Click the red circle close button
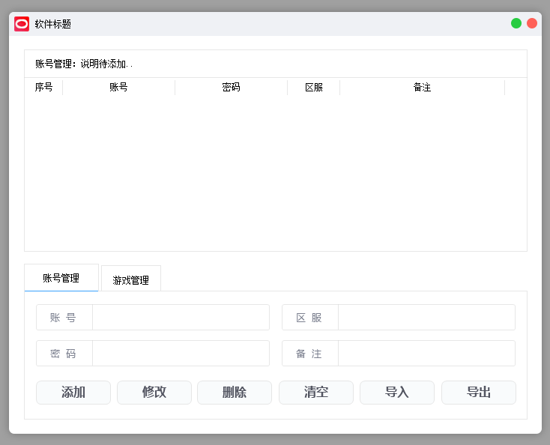 (532, 23)
